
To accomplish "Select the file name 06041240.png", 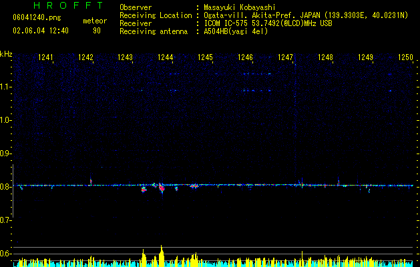I will tap(37, 18).
